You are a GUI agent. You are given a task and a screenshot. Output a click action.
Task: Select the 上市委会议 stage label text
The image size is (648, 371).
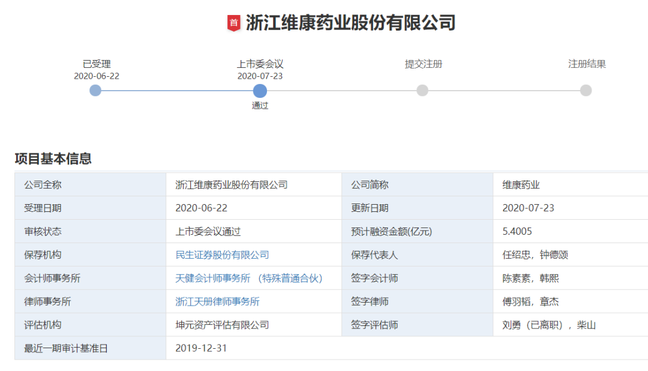click(x=260, y=64)
